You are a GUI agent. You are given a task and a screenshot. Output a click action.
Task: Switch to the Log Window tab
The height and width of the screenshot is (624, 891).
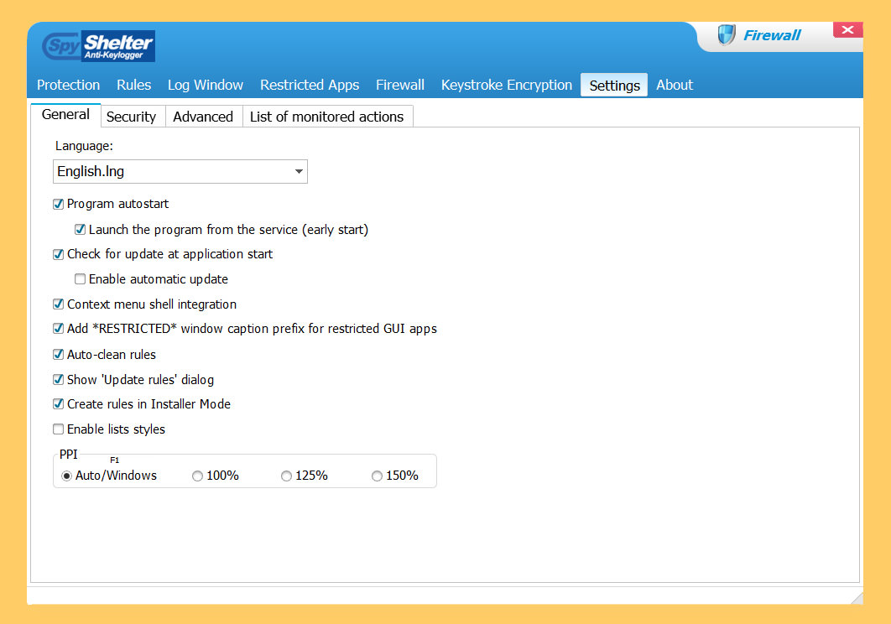(x=206, y=85)
